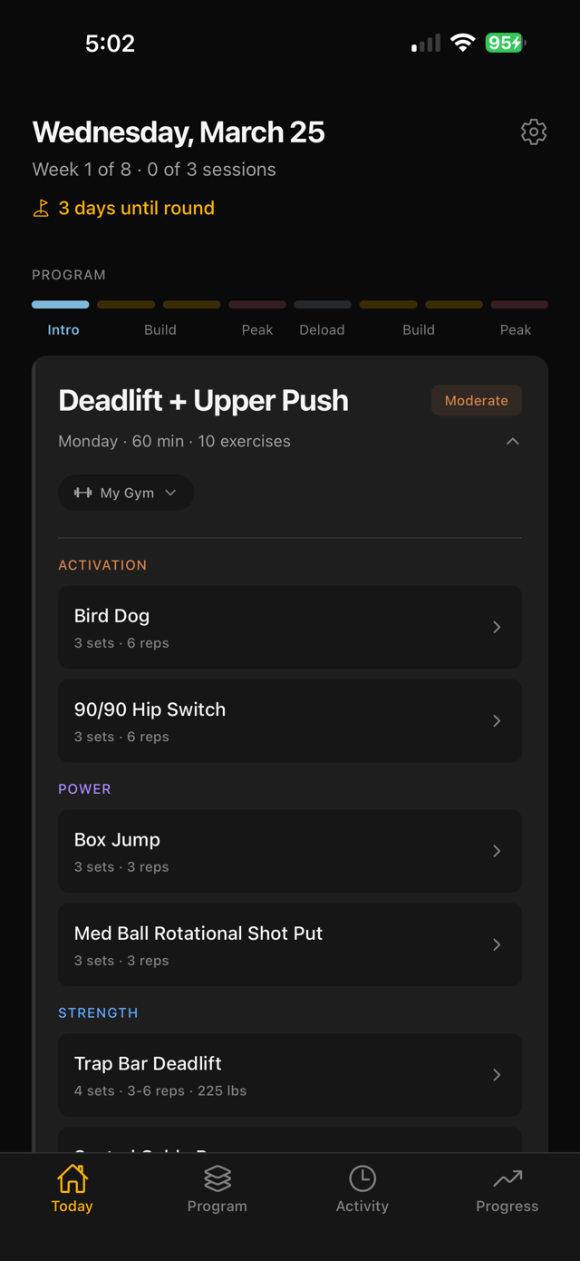Click the Intro phase progress bar
580x1261 pixels.
pyautogui.click(x=61, y=305)
